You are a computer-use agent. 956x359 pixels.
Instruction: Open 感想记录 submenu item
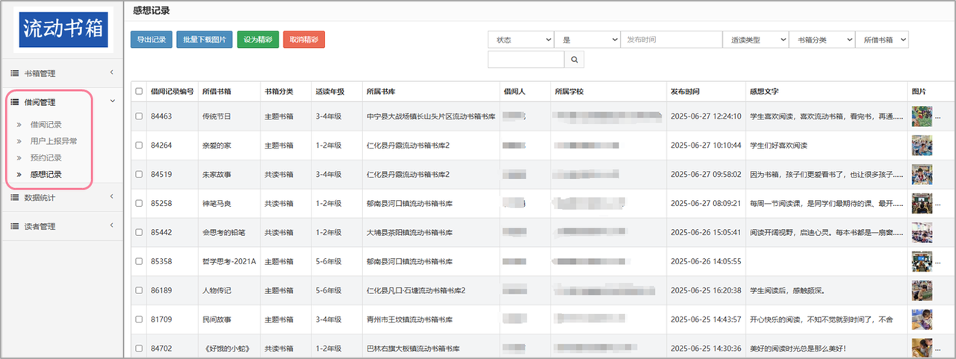point(46,175)
